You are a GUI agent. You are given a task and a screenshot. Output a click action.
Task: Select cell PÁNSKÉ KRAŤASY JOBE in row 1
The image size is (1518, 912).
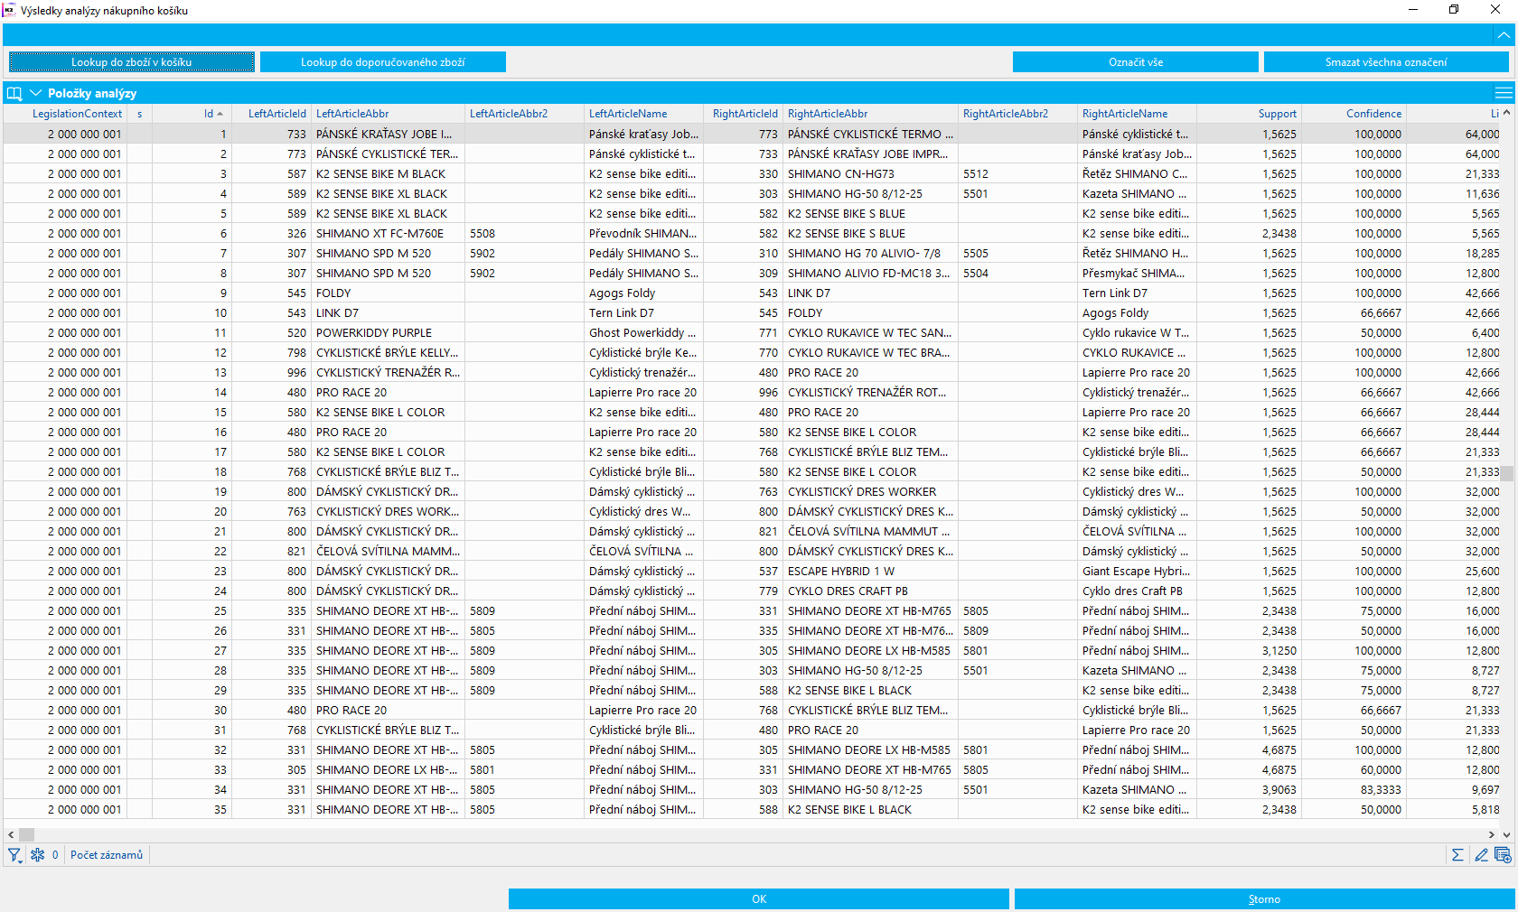(x=389, y=134)
